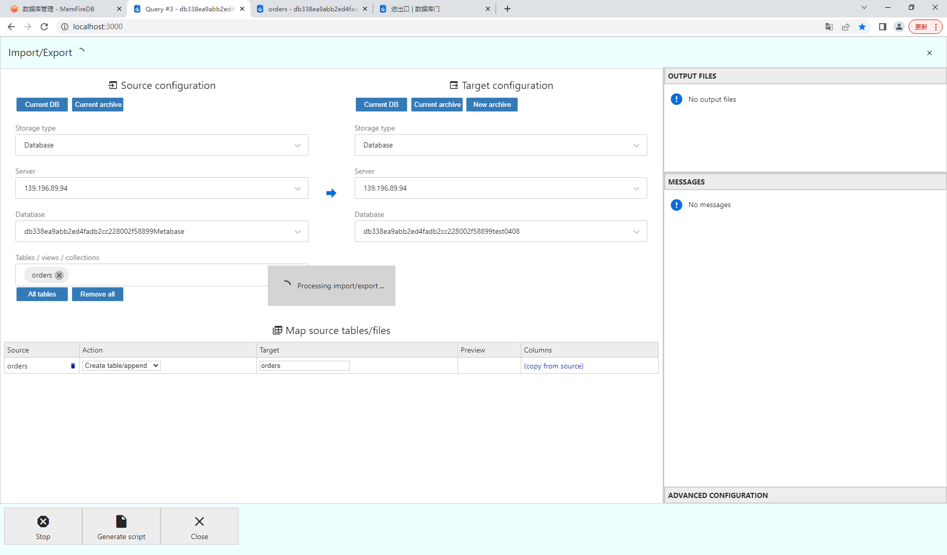
Task: Bookmark this page with the star icon
Action: [x=862, y=27]
